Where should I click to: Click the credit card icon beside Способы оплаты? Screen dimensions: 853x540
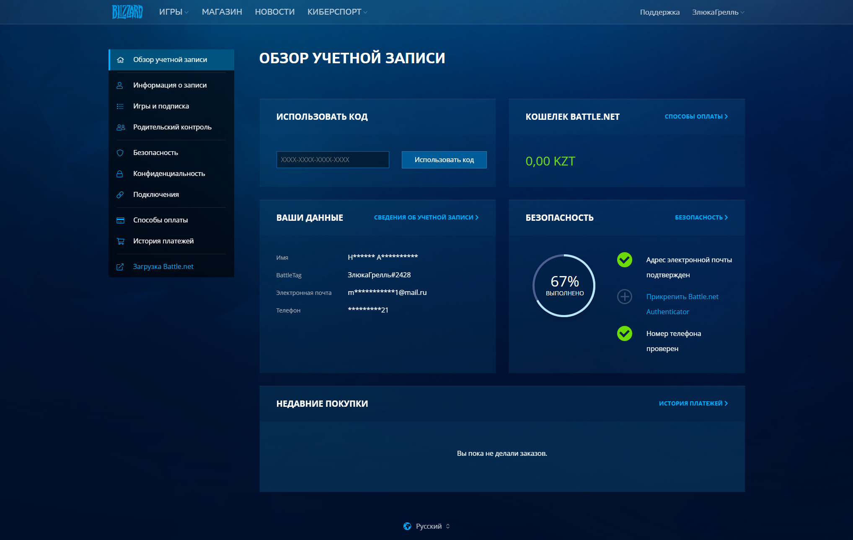[120, 220]
